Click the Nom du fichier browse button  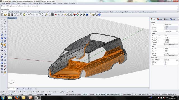[x=177, y=60]
